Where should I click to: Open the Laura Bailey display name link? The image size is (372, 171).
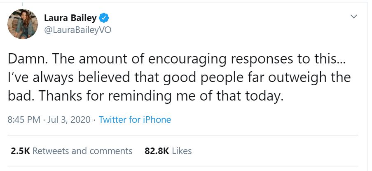click(x=70, y=19)
